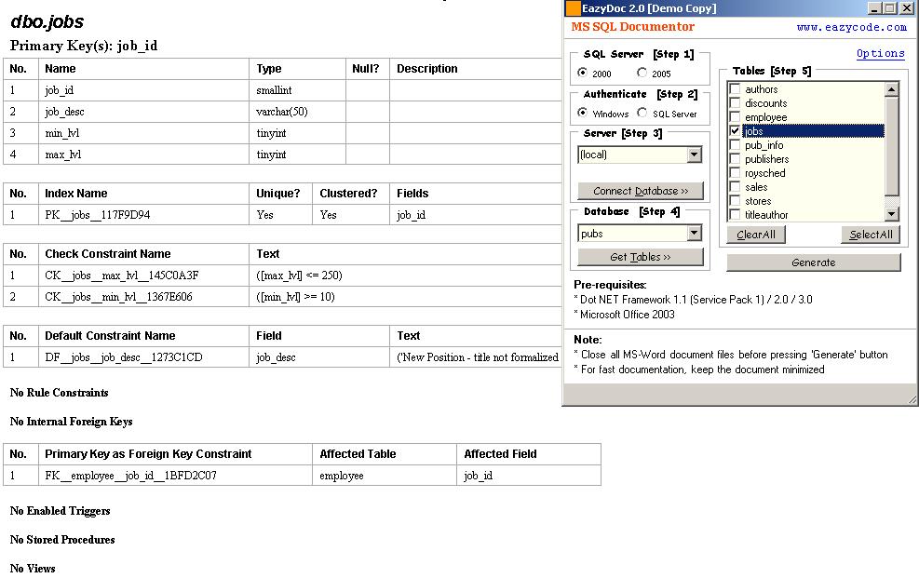Check the stores table checkbox
Screen dimensions: 919x578
click(735, 201)
